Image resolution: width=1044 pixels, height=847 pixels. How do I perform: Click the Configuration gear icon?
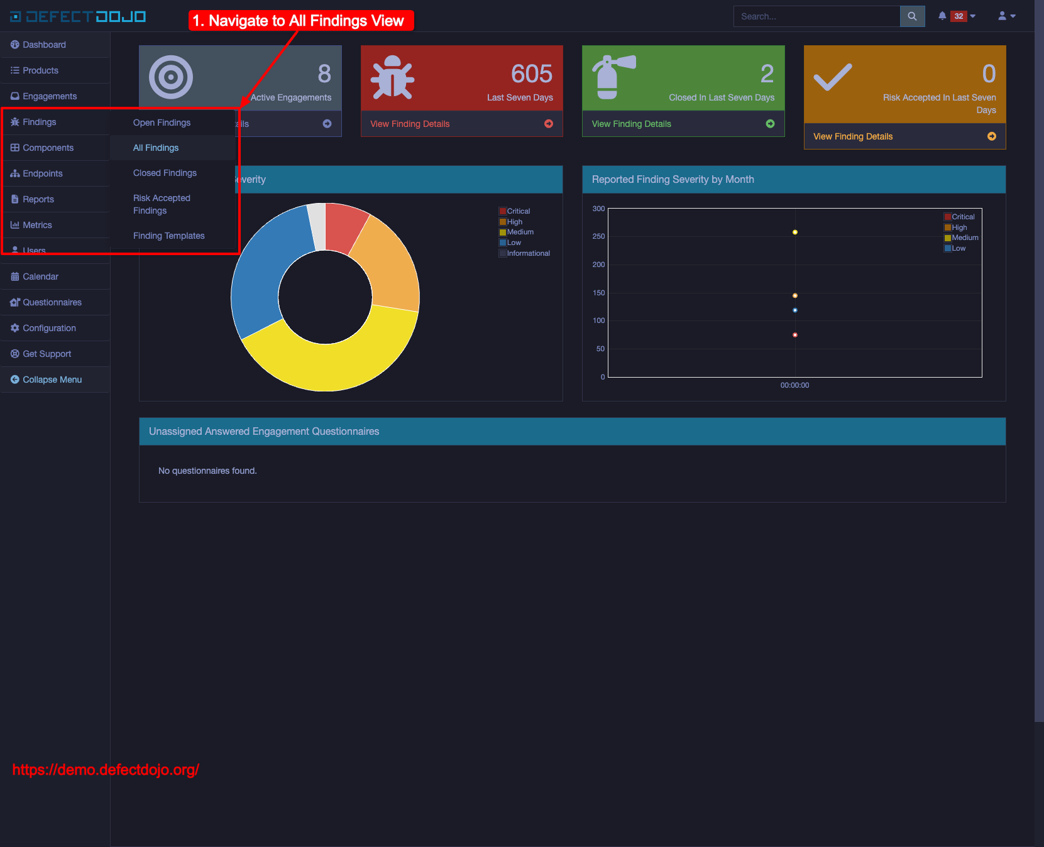(15, 328)
